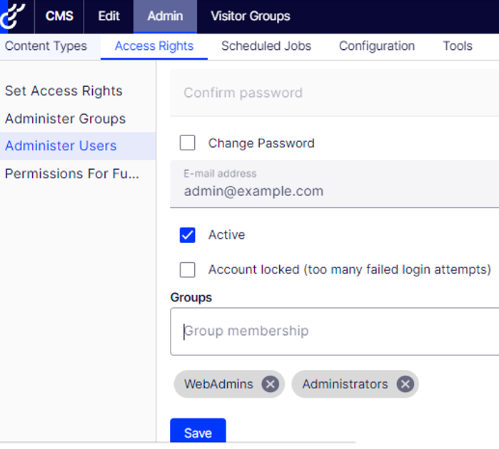The image size is (499, 449).
Task: Open Visitor Groups in top bar
Action: [250, 16]
